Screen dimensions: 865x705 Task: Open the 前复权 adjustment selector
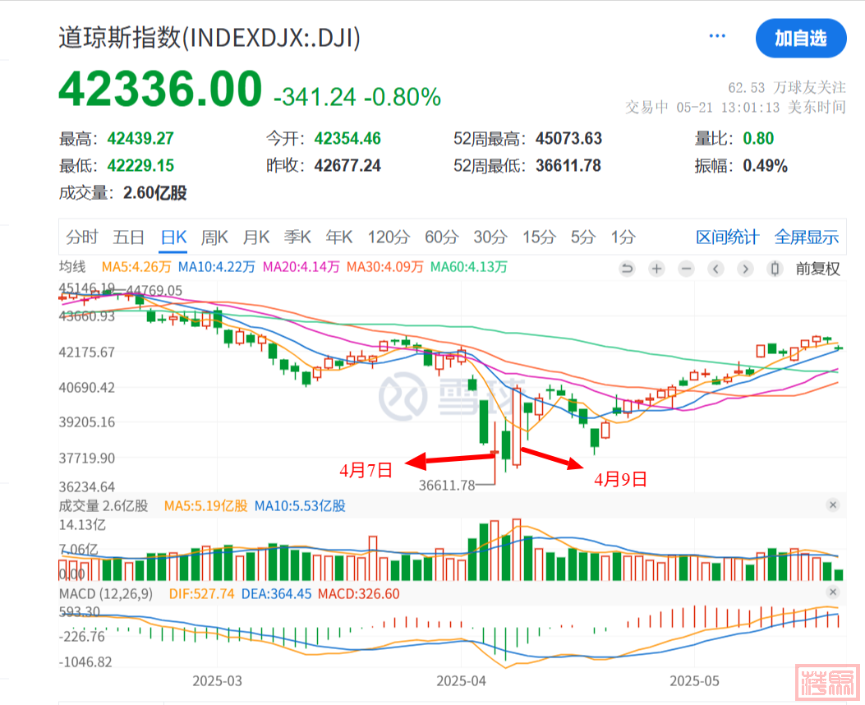click(817, 270)
